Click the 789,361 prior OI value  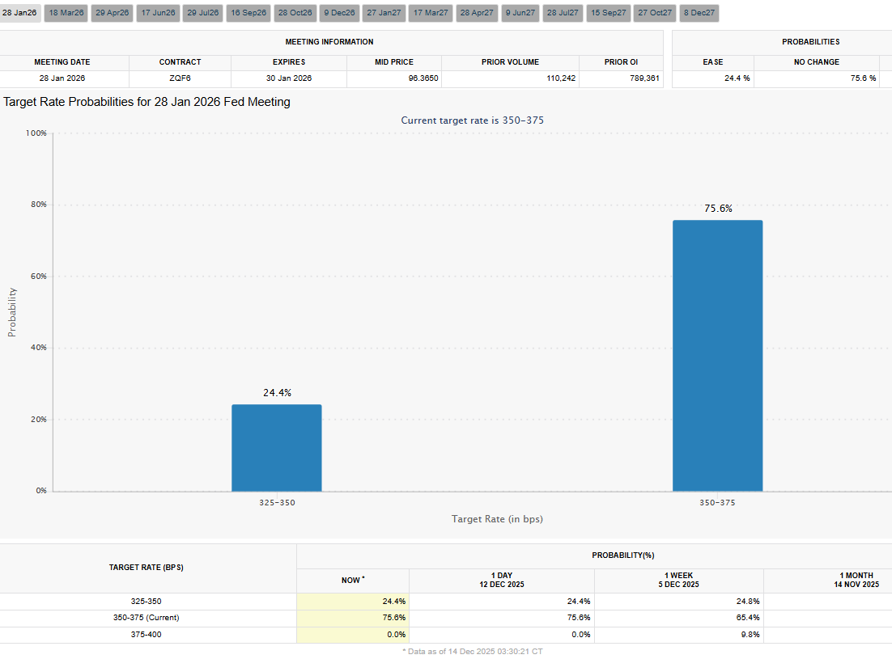pos(644,78)
